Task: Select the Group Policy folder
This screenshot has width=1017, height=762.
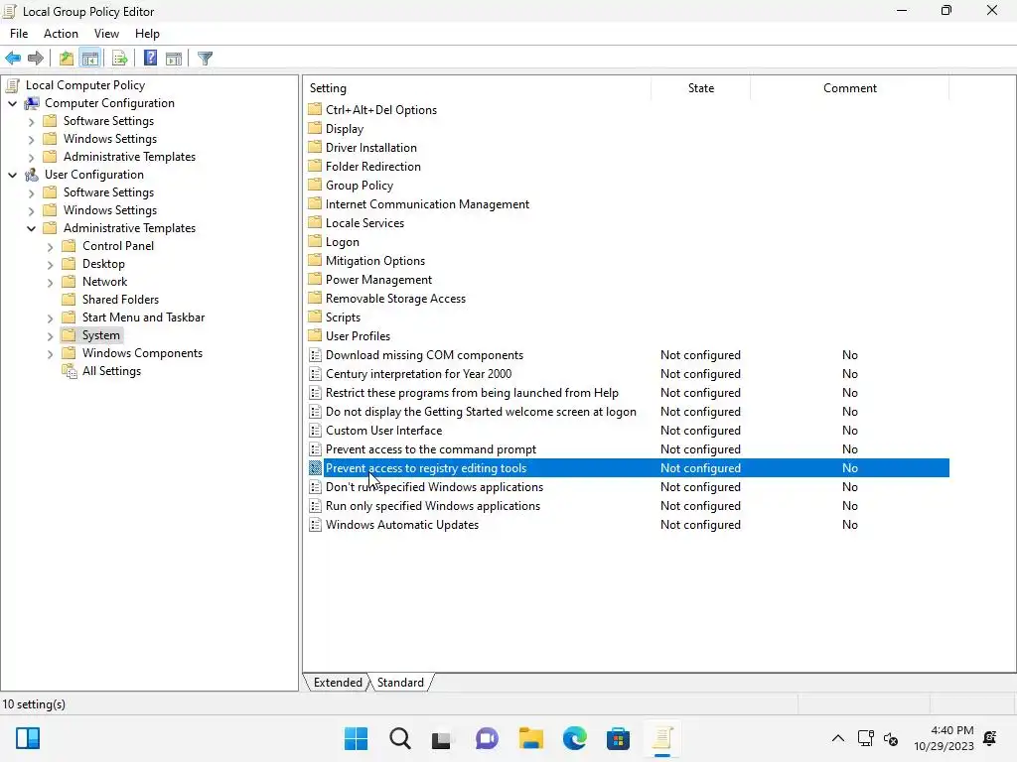Action: [360, 186]
